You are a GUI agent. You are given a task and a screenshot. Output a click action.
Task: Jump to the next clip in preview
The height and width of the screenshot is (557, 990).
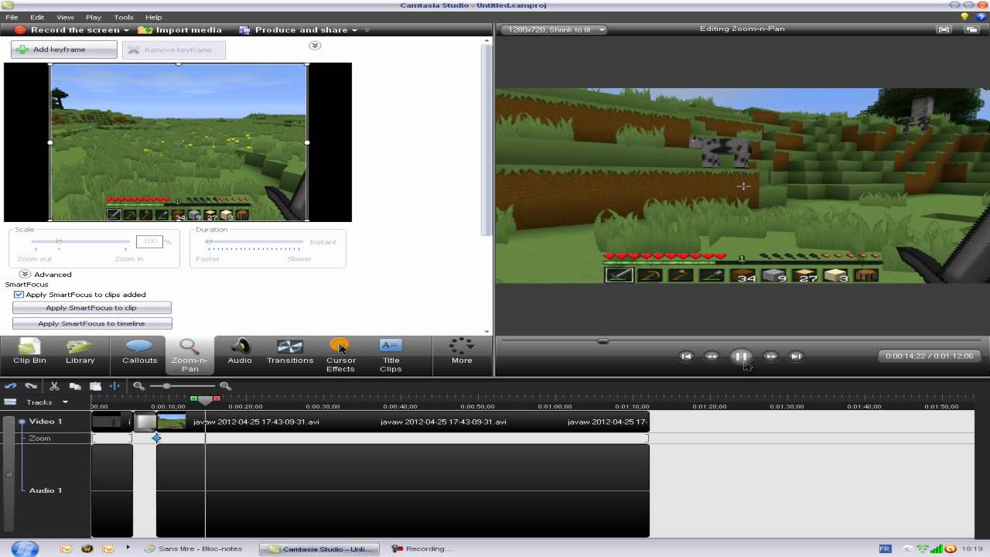795,356
